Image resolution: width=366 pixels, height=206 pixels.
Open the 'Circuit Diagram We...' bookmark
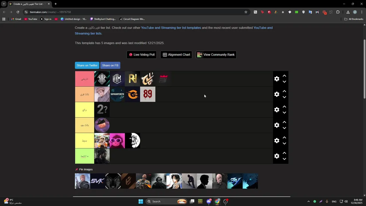tap(132, 19)
